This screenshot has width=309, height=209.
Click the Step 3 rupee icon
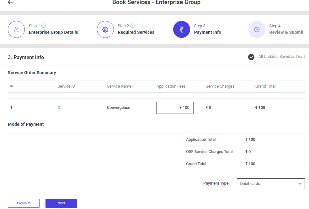182,29
